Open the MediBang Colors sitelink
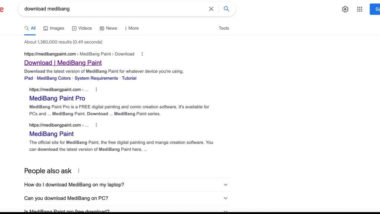The image size is (380, 214). click(54, 78)
